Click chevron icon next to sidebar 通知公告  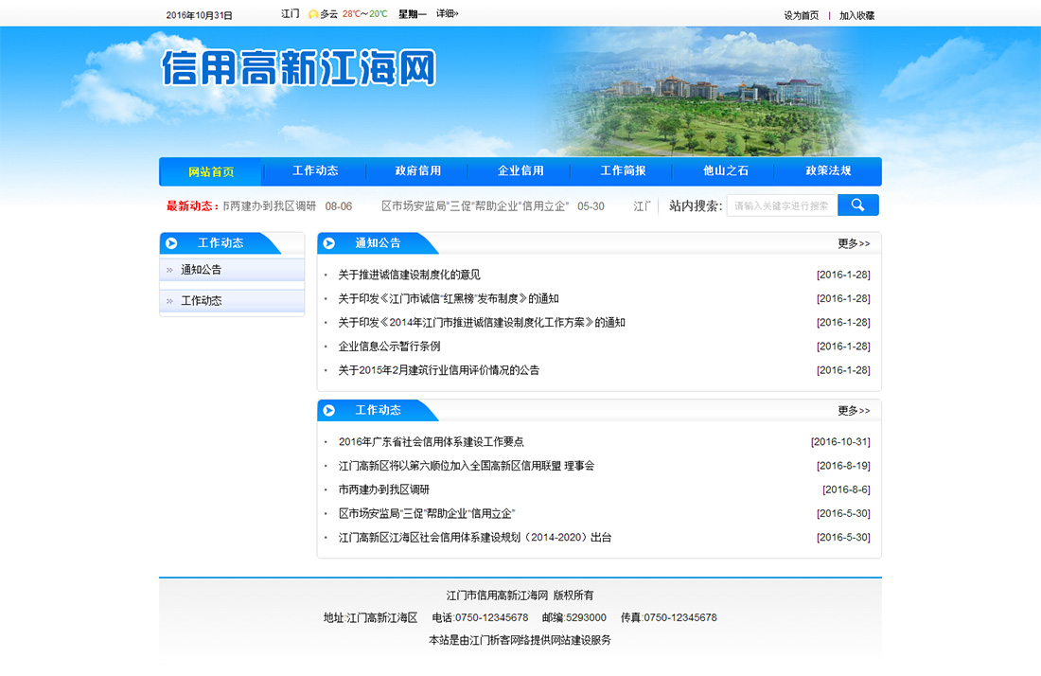169,270
